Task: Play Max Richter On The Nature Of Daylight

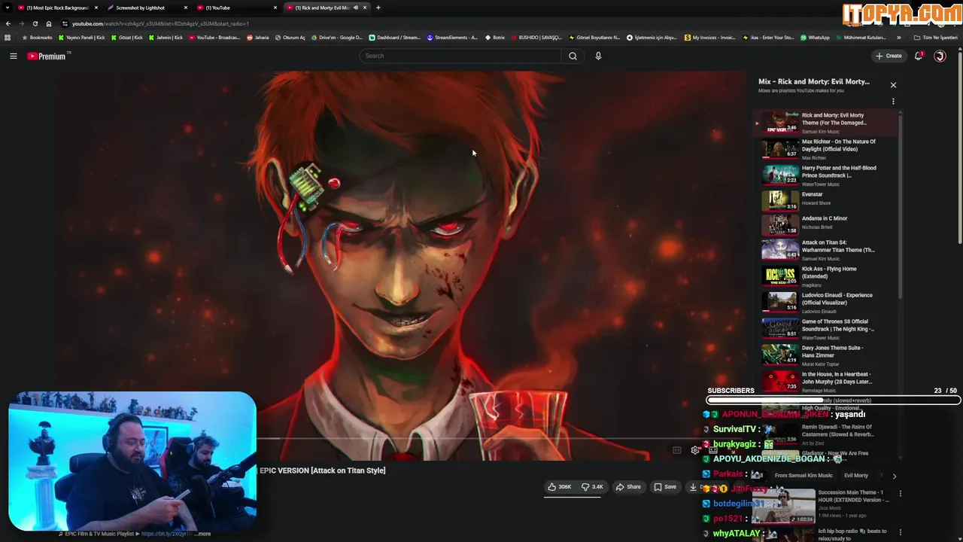Action: pyautogui.click(x=826, y=149)
